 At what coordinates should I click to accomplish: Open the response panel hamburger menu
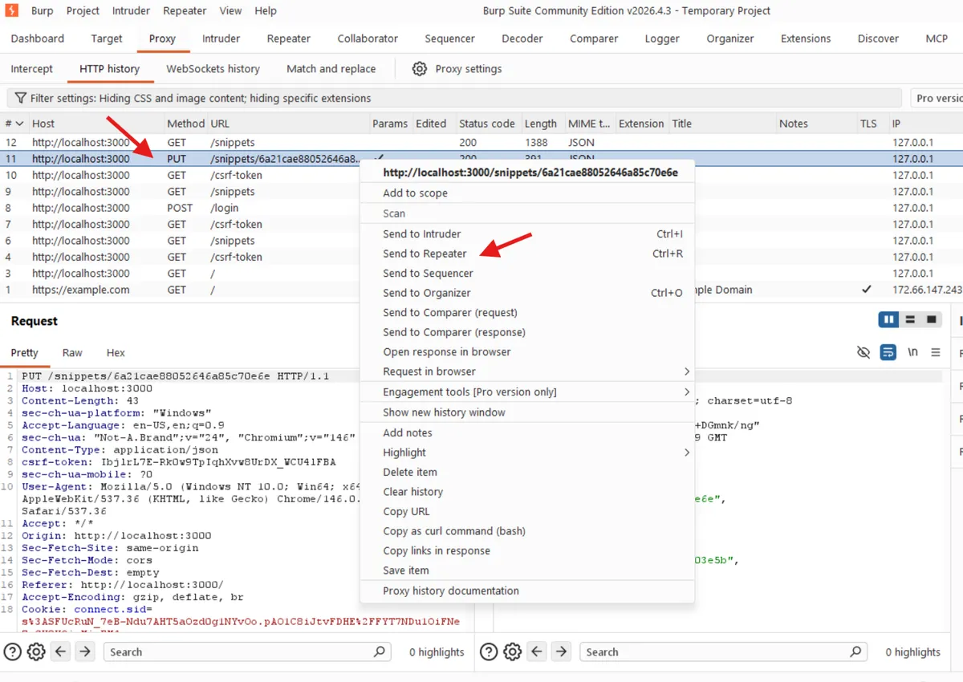(936, 352)
